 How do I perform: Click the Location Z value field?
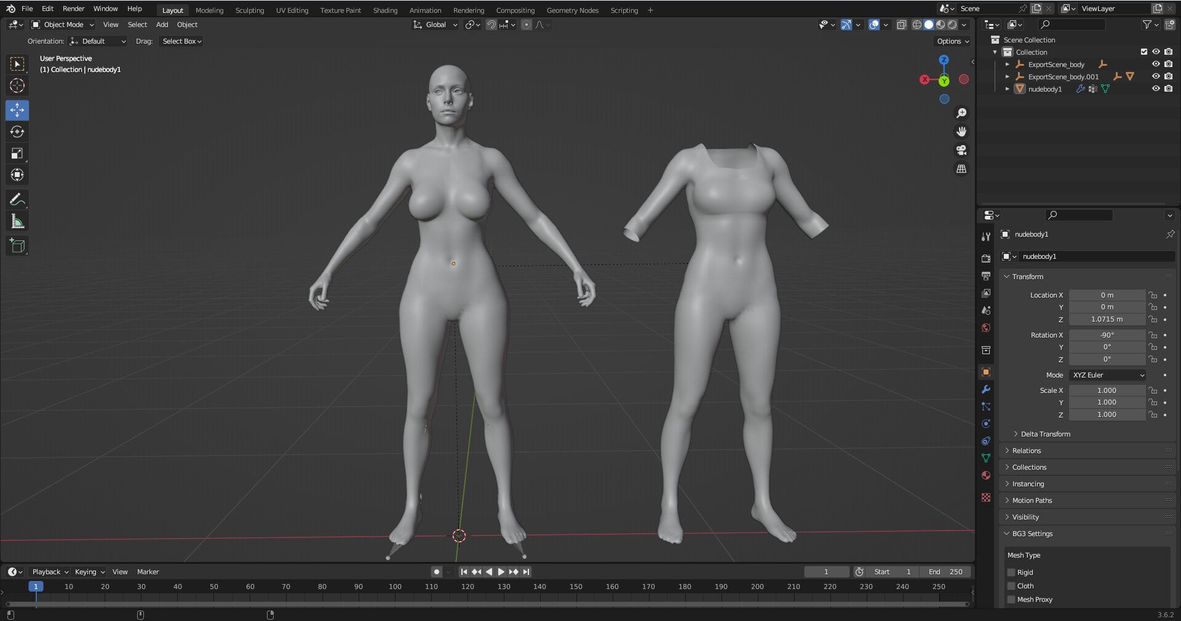[1107, 320]
